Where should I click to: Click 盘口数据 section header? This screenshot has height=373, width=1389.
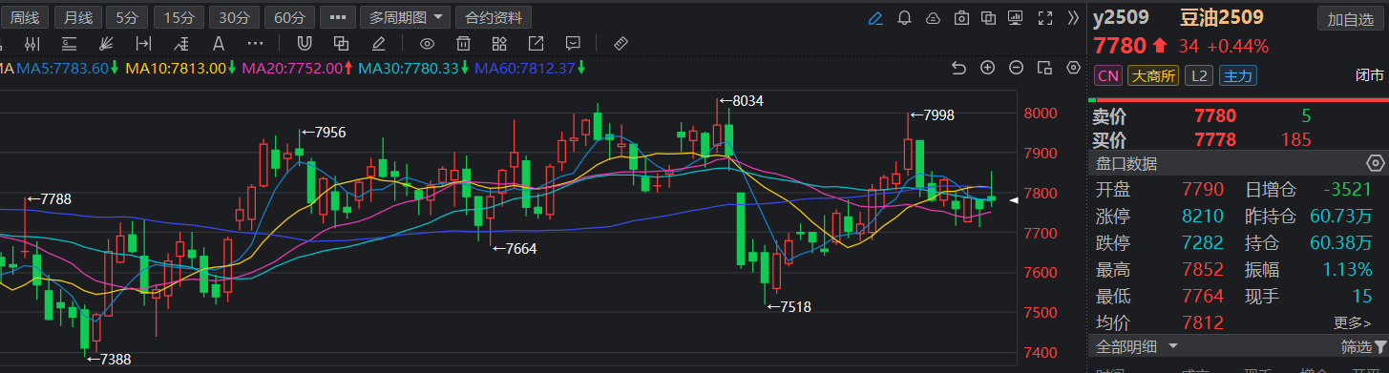point(1126,163)
